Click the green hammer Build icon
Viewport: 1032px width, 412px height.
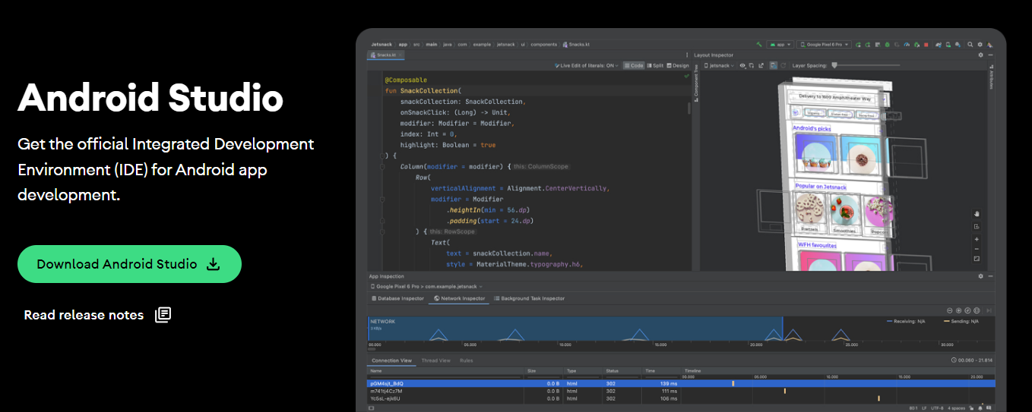[x=759, y=45]
